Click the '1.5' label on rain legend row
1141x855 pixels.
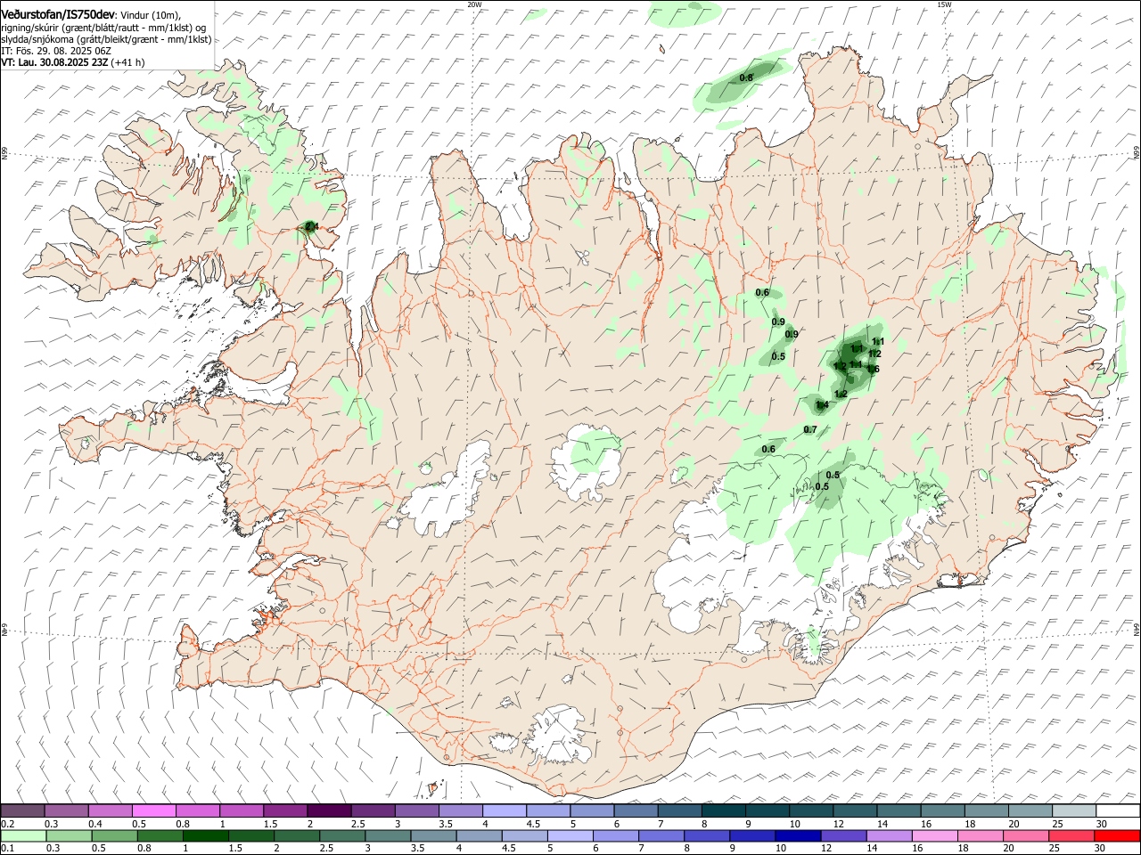236,849
